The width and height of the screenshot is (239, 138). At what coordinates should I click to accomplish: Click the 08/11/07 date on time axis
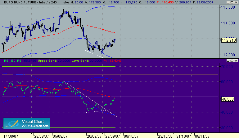point(202,136)
